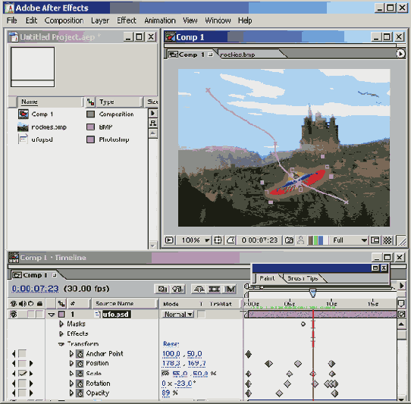Image resolution: width=411 pixels, height=404 pixels.
Task: Toggle preserve transparency checkbox for ufo.psd
Action: click(x=201, y=314)
